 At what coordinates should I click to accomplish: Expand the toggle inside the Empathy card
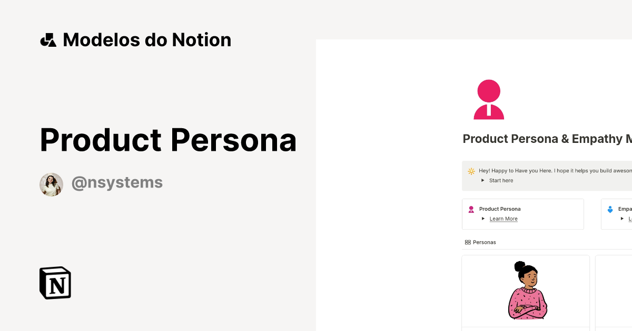point(622,219)
